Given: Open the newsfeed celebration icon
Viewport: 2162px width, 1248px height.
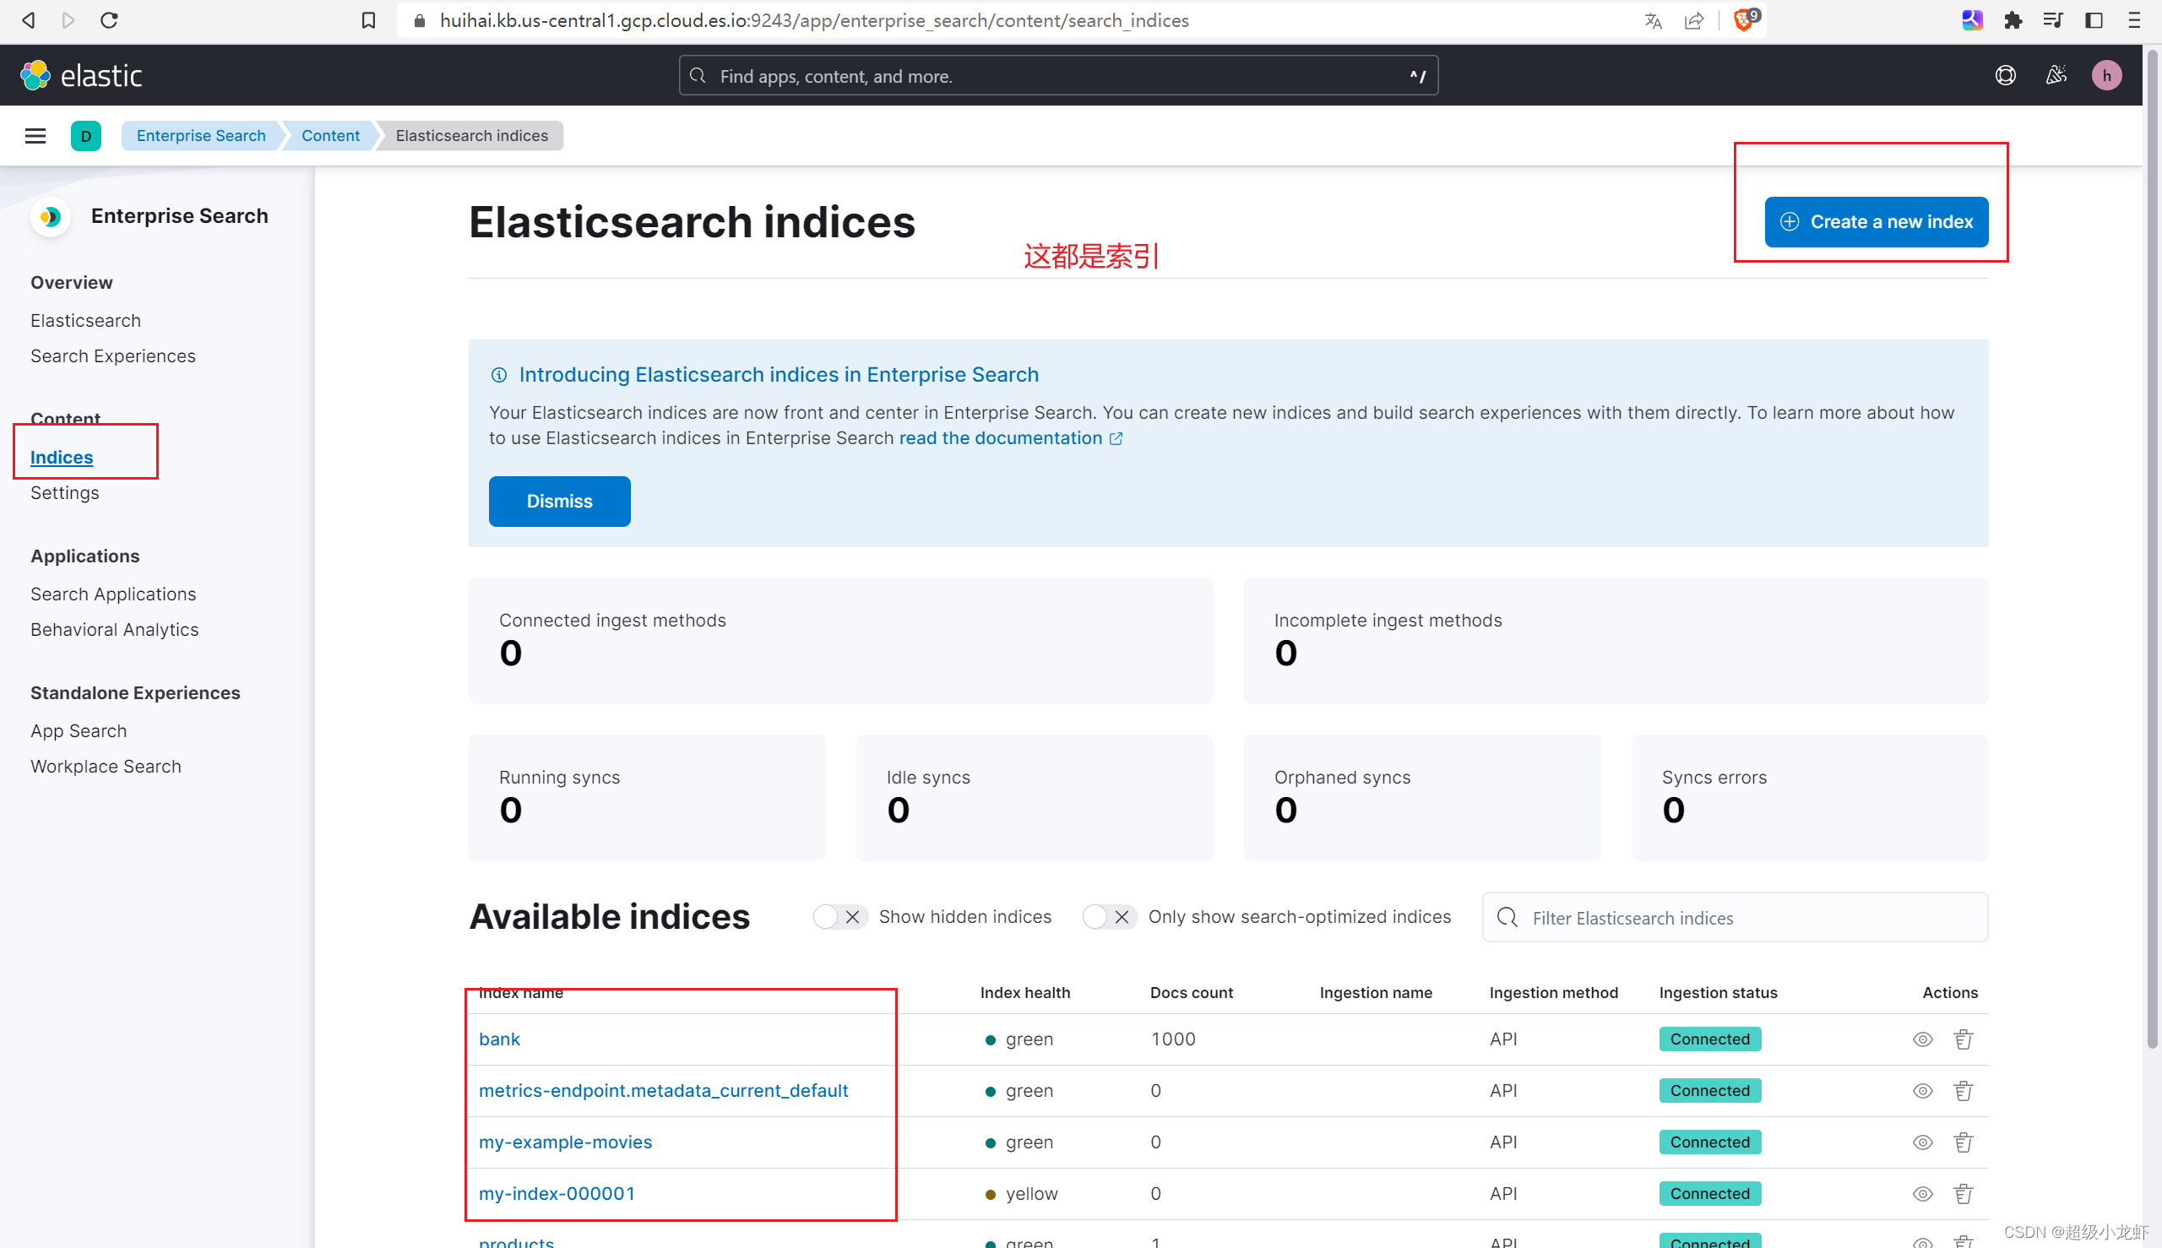Looking at the screenshot, I should coord(2056,75).
